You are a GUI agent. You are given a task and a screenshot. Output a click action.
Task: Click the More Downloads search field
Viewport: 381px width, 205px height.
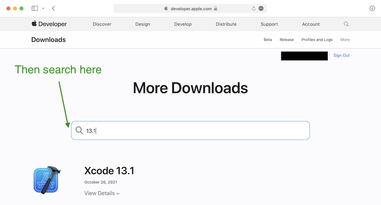(190, 130)
